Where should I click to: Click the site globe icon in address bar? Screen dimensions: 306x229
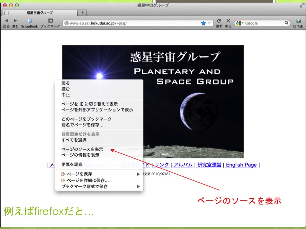66,23
